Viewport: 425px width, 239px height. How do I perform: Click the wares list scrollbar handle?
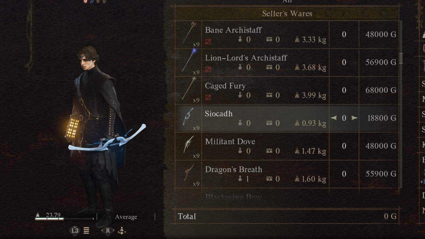coord(401,58)
